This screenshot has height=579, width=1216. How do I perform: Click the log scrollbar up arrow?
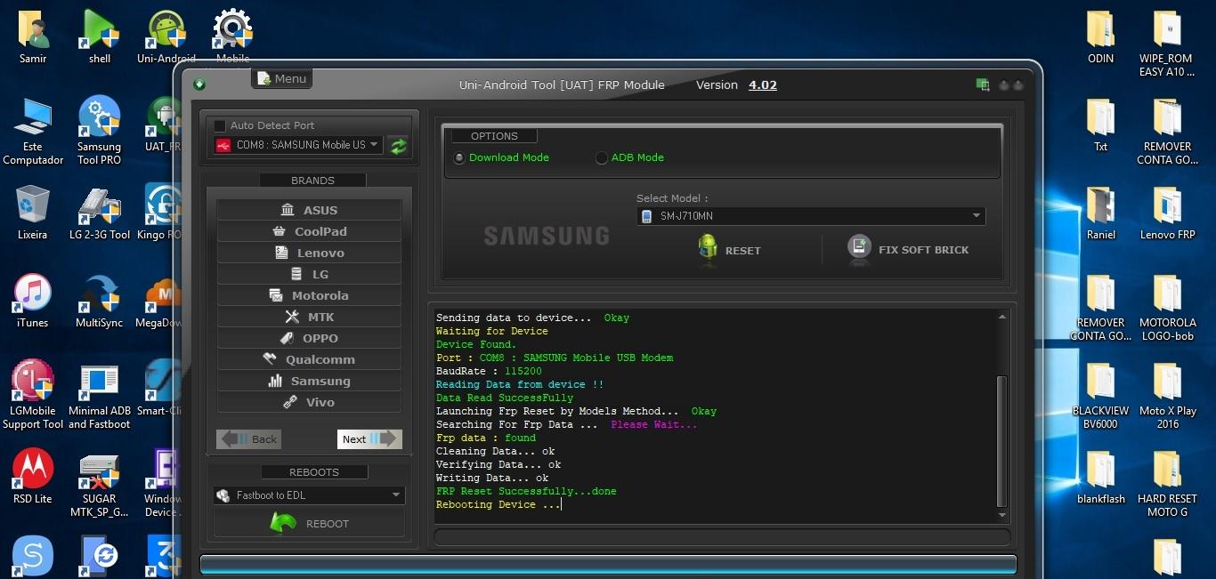pos(1001,318)
